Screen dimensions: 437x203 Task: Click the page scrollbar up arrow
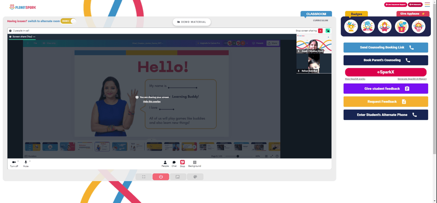435,1
